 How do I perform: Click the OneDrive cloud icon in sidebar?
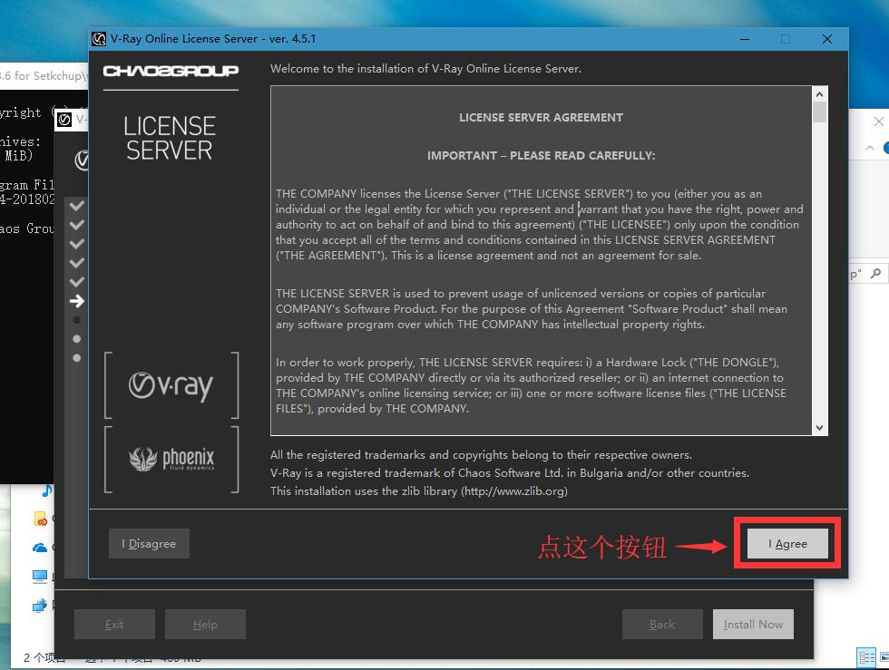click(x=40, y=547)
